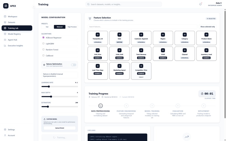Image resolution: width=226 pixels, height=141 pixels.
Task: Click the Inventory_Level eye icon
Action: click(x=206, y=50)
